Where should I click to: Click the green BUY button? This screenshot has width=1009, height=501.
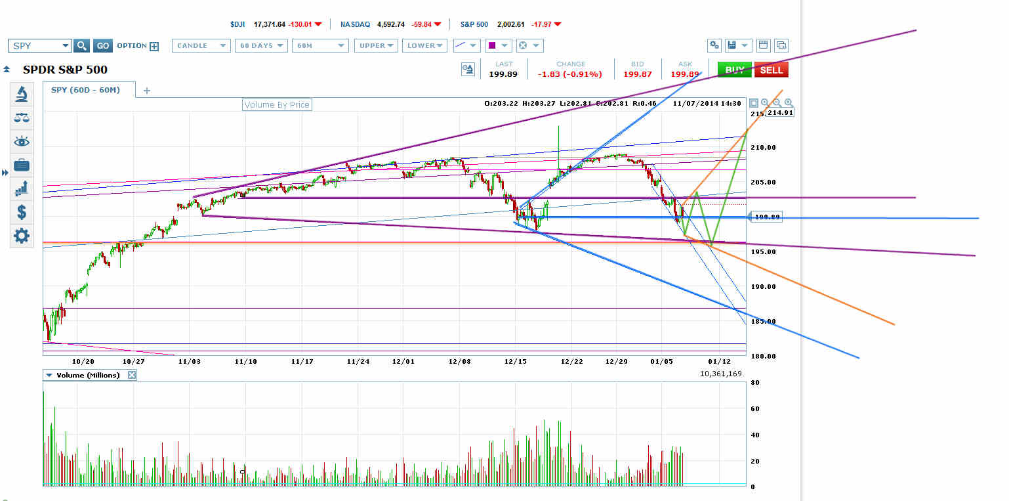[734, 70]
